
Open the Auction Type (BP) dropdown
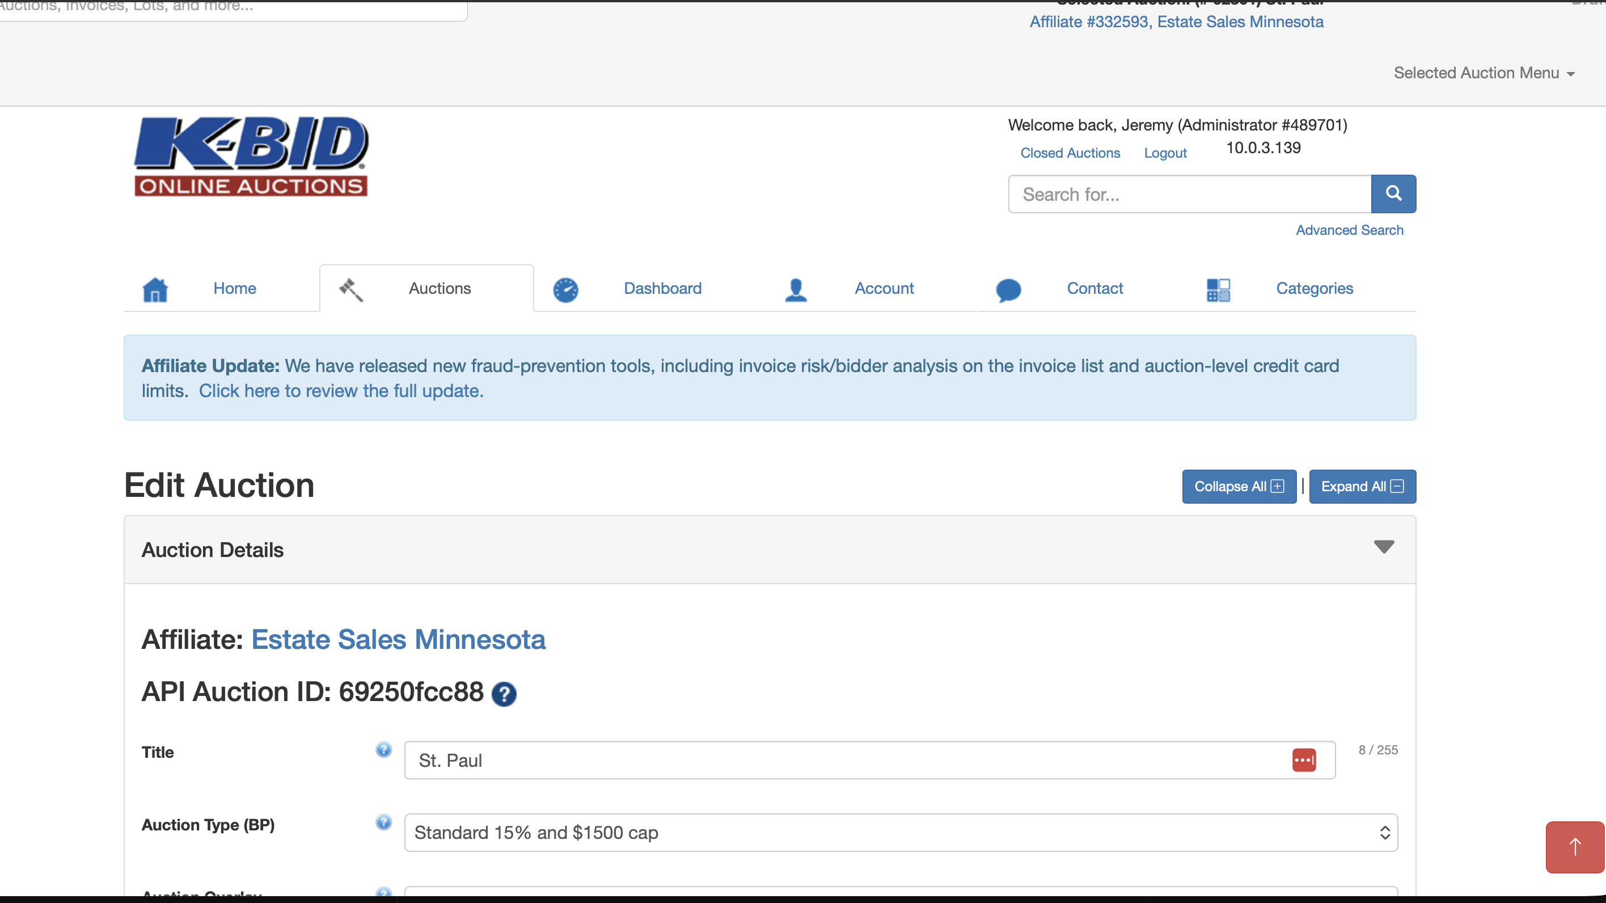pos(901,833)
